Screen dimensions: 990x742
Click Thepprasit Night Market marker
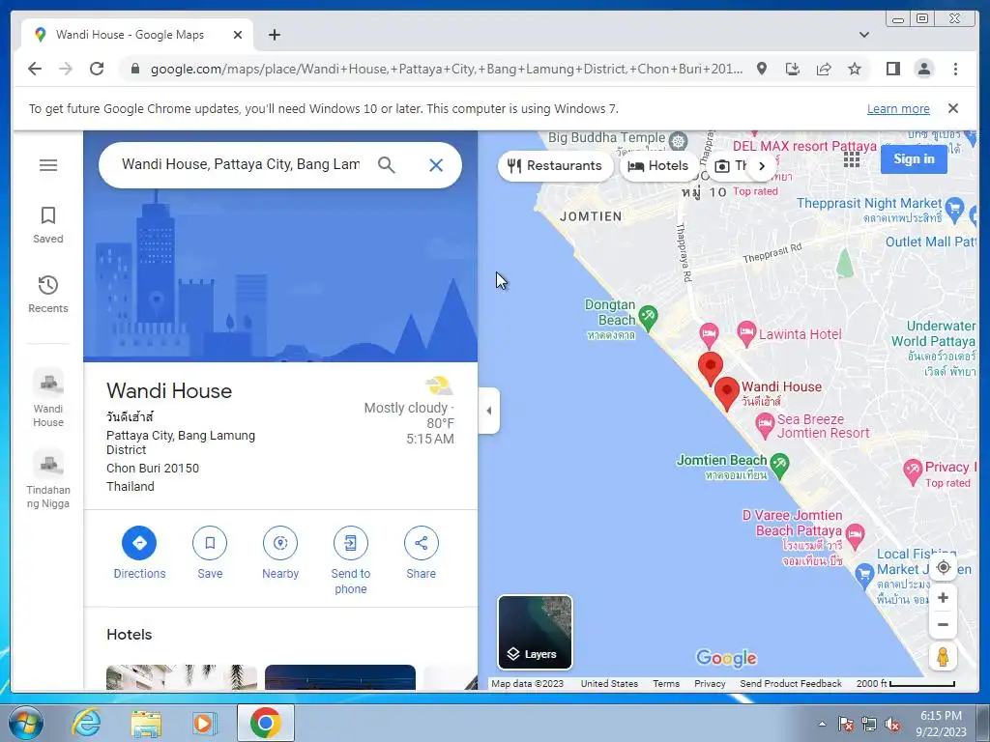954,209
